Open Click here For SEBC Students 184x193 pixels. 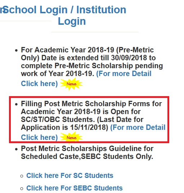pyautogui.click(x=75, y=188)
